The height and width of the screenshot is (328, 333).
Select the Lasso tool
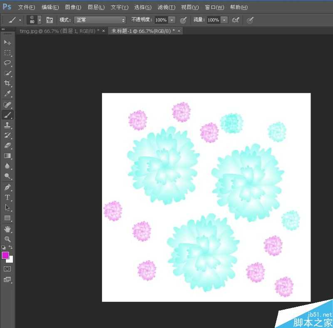(7, 63)
